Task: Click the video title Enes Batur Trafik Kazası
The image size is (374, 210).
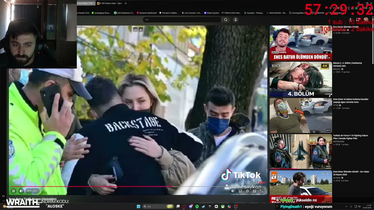Action: click(33, 199)
